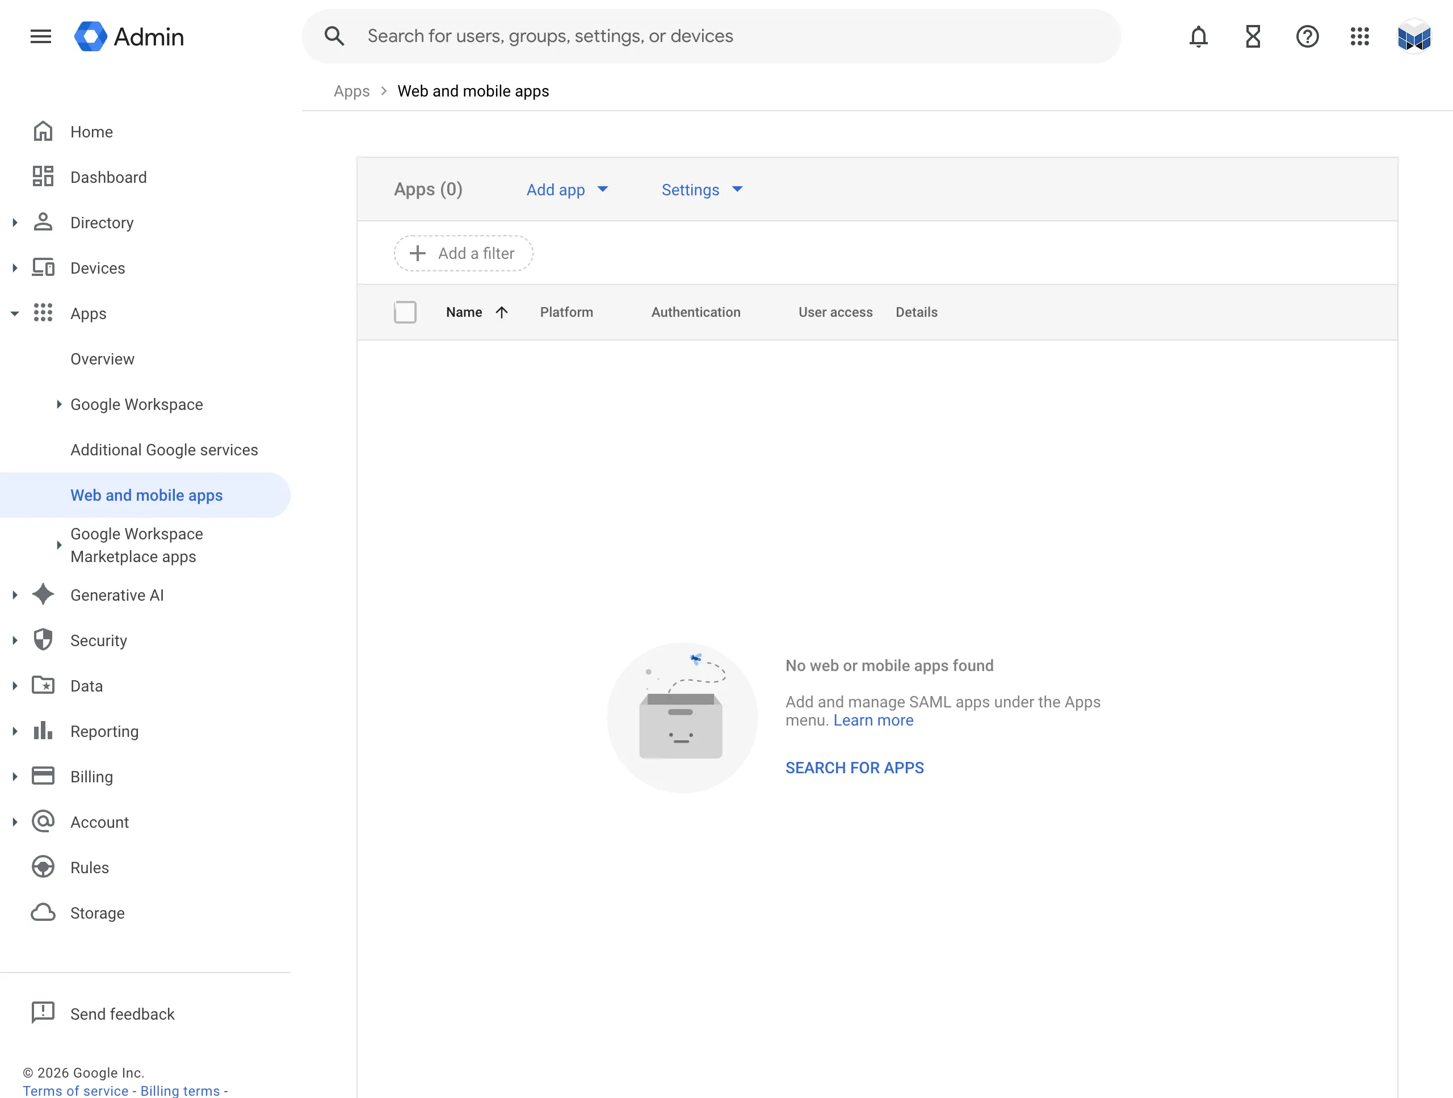The image size is (1453, 1098).
Task: Open the pending tasks hourglass icon
Action: pos(1253,37)
